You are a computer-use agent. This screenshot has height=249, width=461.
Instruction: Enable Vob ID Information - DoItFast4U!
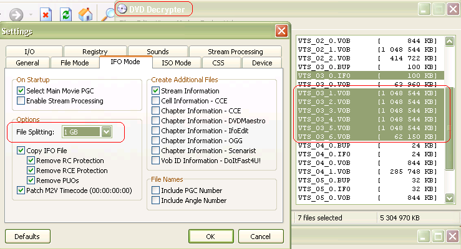click(x=155, y=161)
